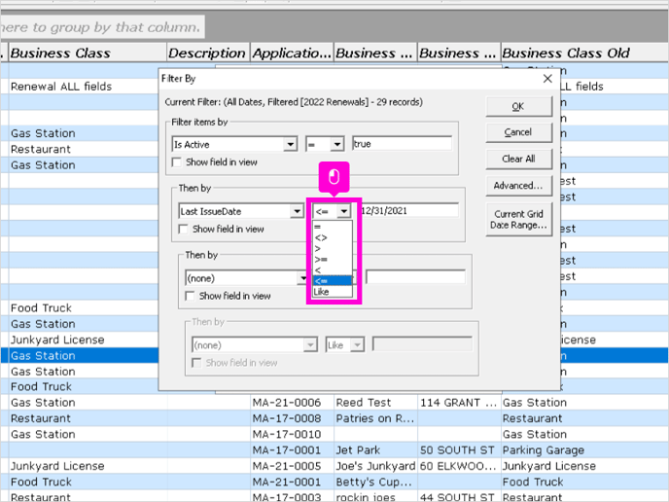Click the Business Class Old column header

(584, 53)
